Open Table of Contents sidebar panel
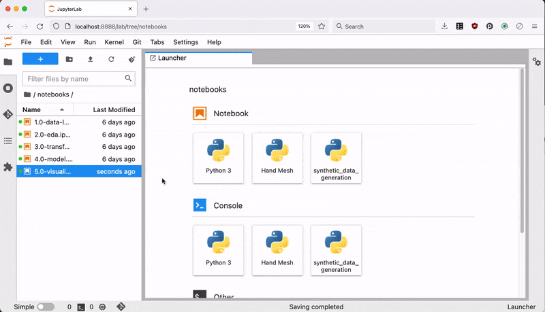Viewport: 545px width, 312px height. pos(8,141)
